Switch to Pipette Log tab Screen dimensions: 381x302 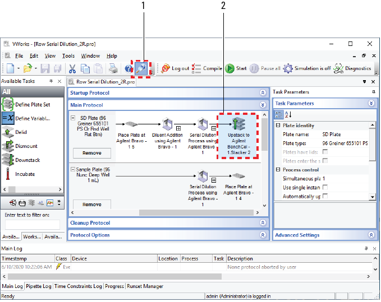click(38, 286)
